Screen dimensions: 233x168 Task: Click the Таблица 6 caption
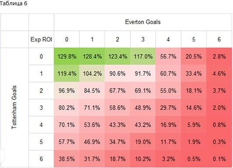pos(13,3)
